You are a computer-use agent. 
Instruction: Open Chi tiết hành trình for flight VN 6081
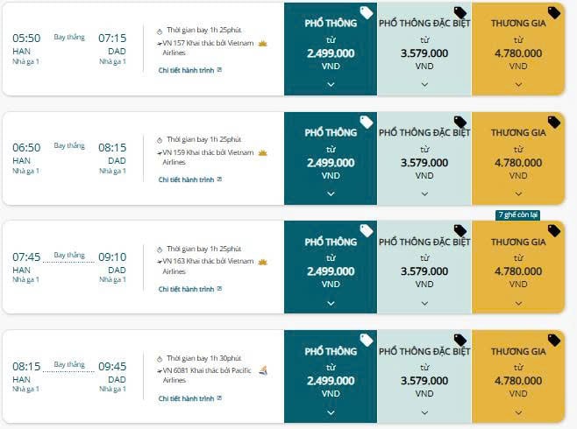(x=189, y=398)
